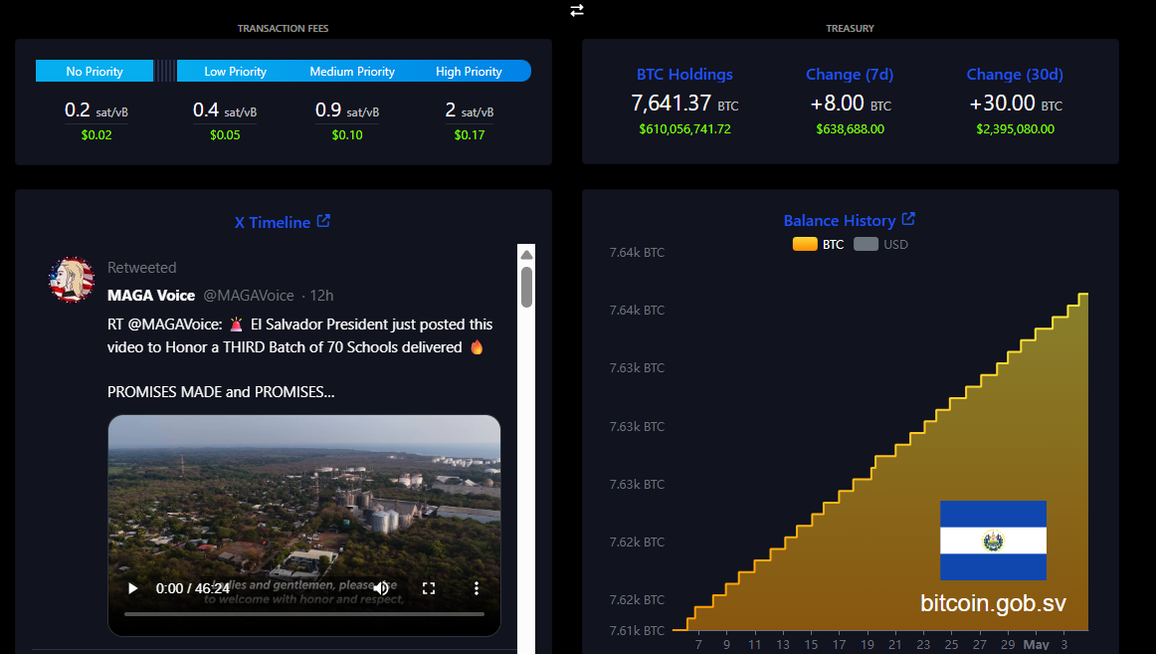Enter fullscreen mode on the video
This screenshot has height=654, width=1156.
click(429, 588)
